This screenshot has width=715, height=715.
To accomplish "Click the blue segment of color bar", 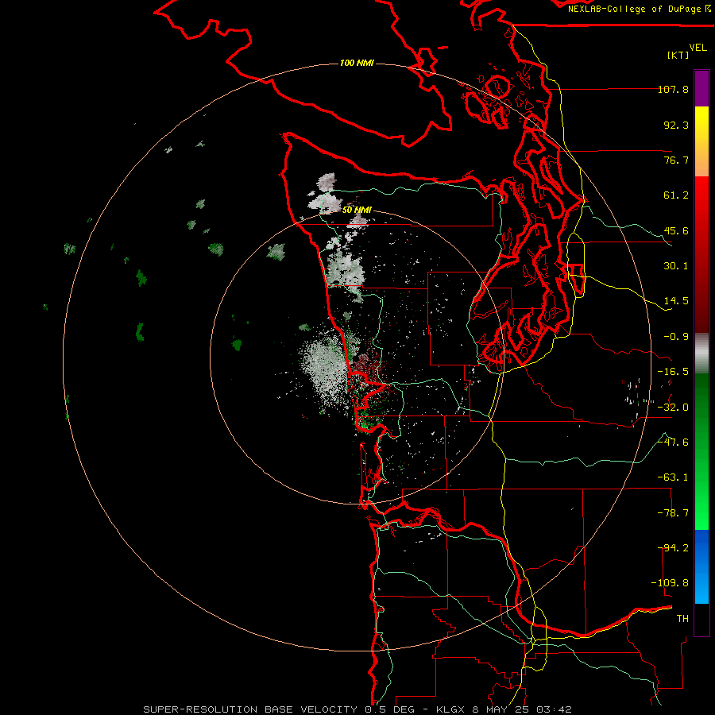I will tap(701, 566).
